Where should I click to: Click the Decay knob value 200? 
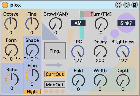100,61
